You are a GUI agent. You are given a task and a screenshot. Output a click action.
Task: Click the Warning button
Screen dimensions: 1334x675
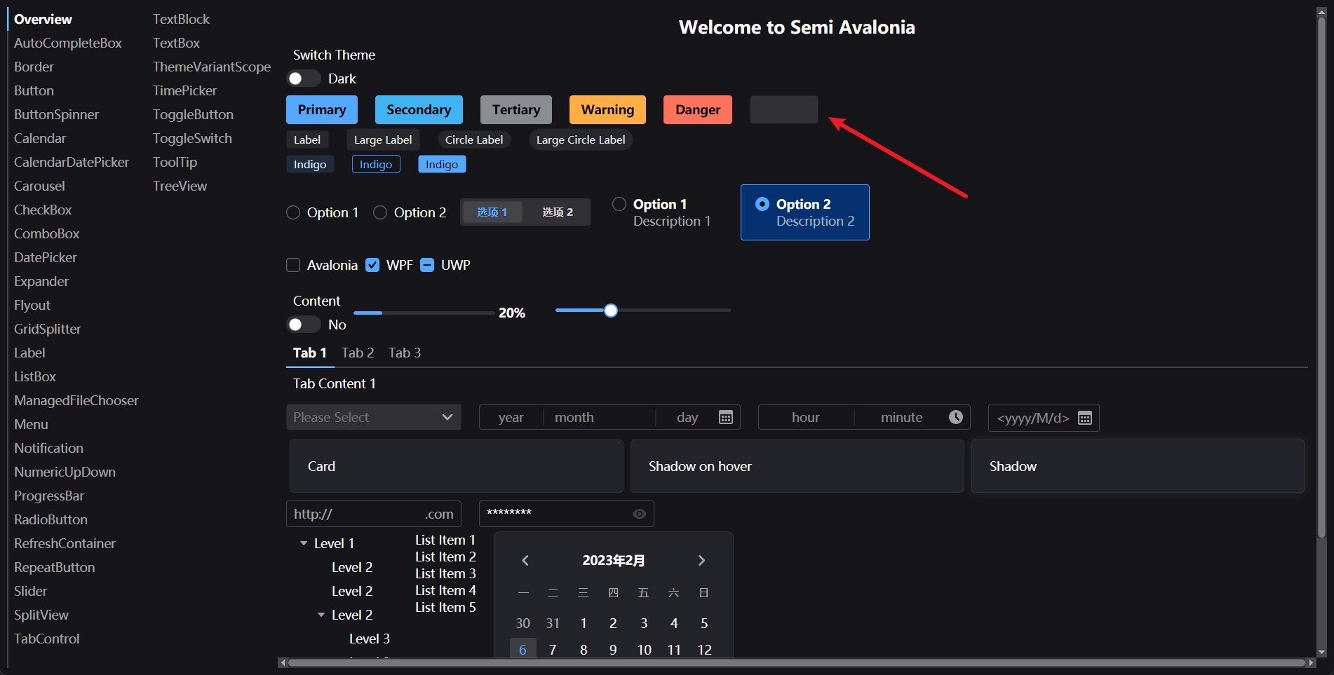click(x=607, y=109)
